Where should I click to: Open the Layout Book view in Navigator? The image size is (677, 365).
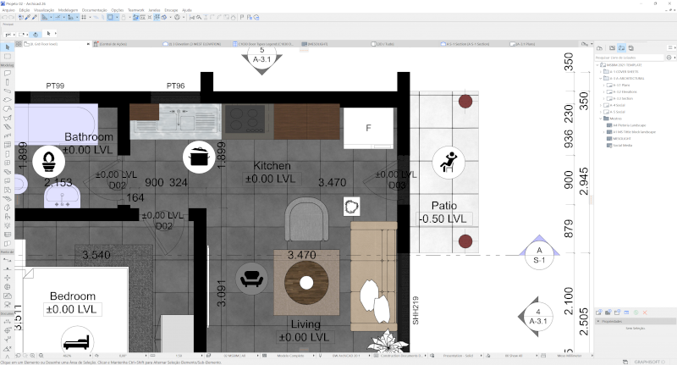pyautogui.click(x=621, y=48)
